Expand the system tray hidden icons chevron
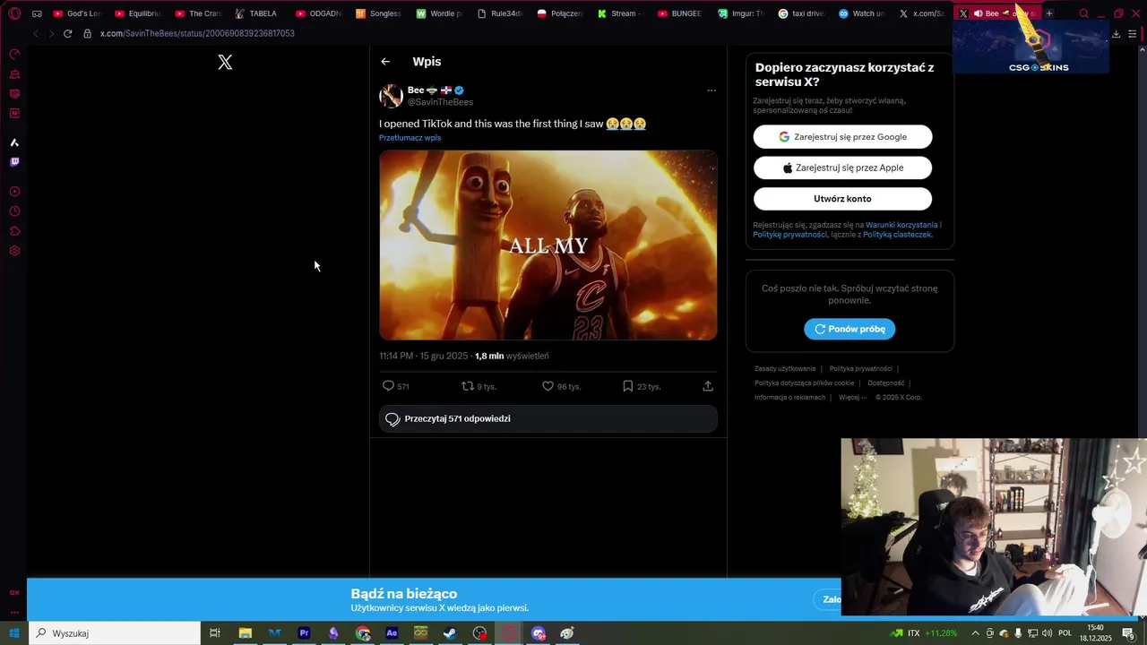The height and width of the screenshot is (645, 1147). pos(975,633)
